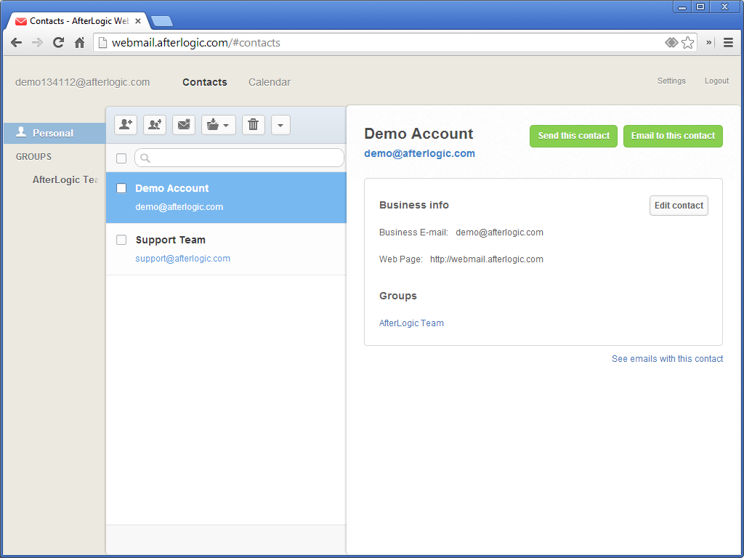Click the Business E-mail value demo@afterlogic.com
Screen dimensions: 744x558
point(500,232)
